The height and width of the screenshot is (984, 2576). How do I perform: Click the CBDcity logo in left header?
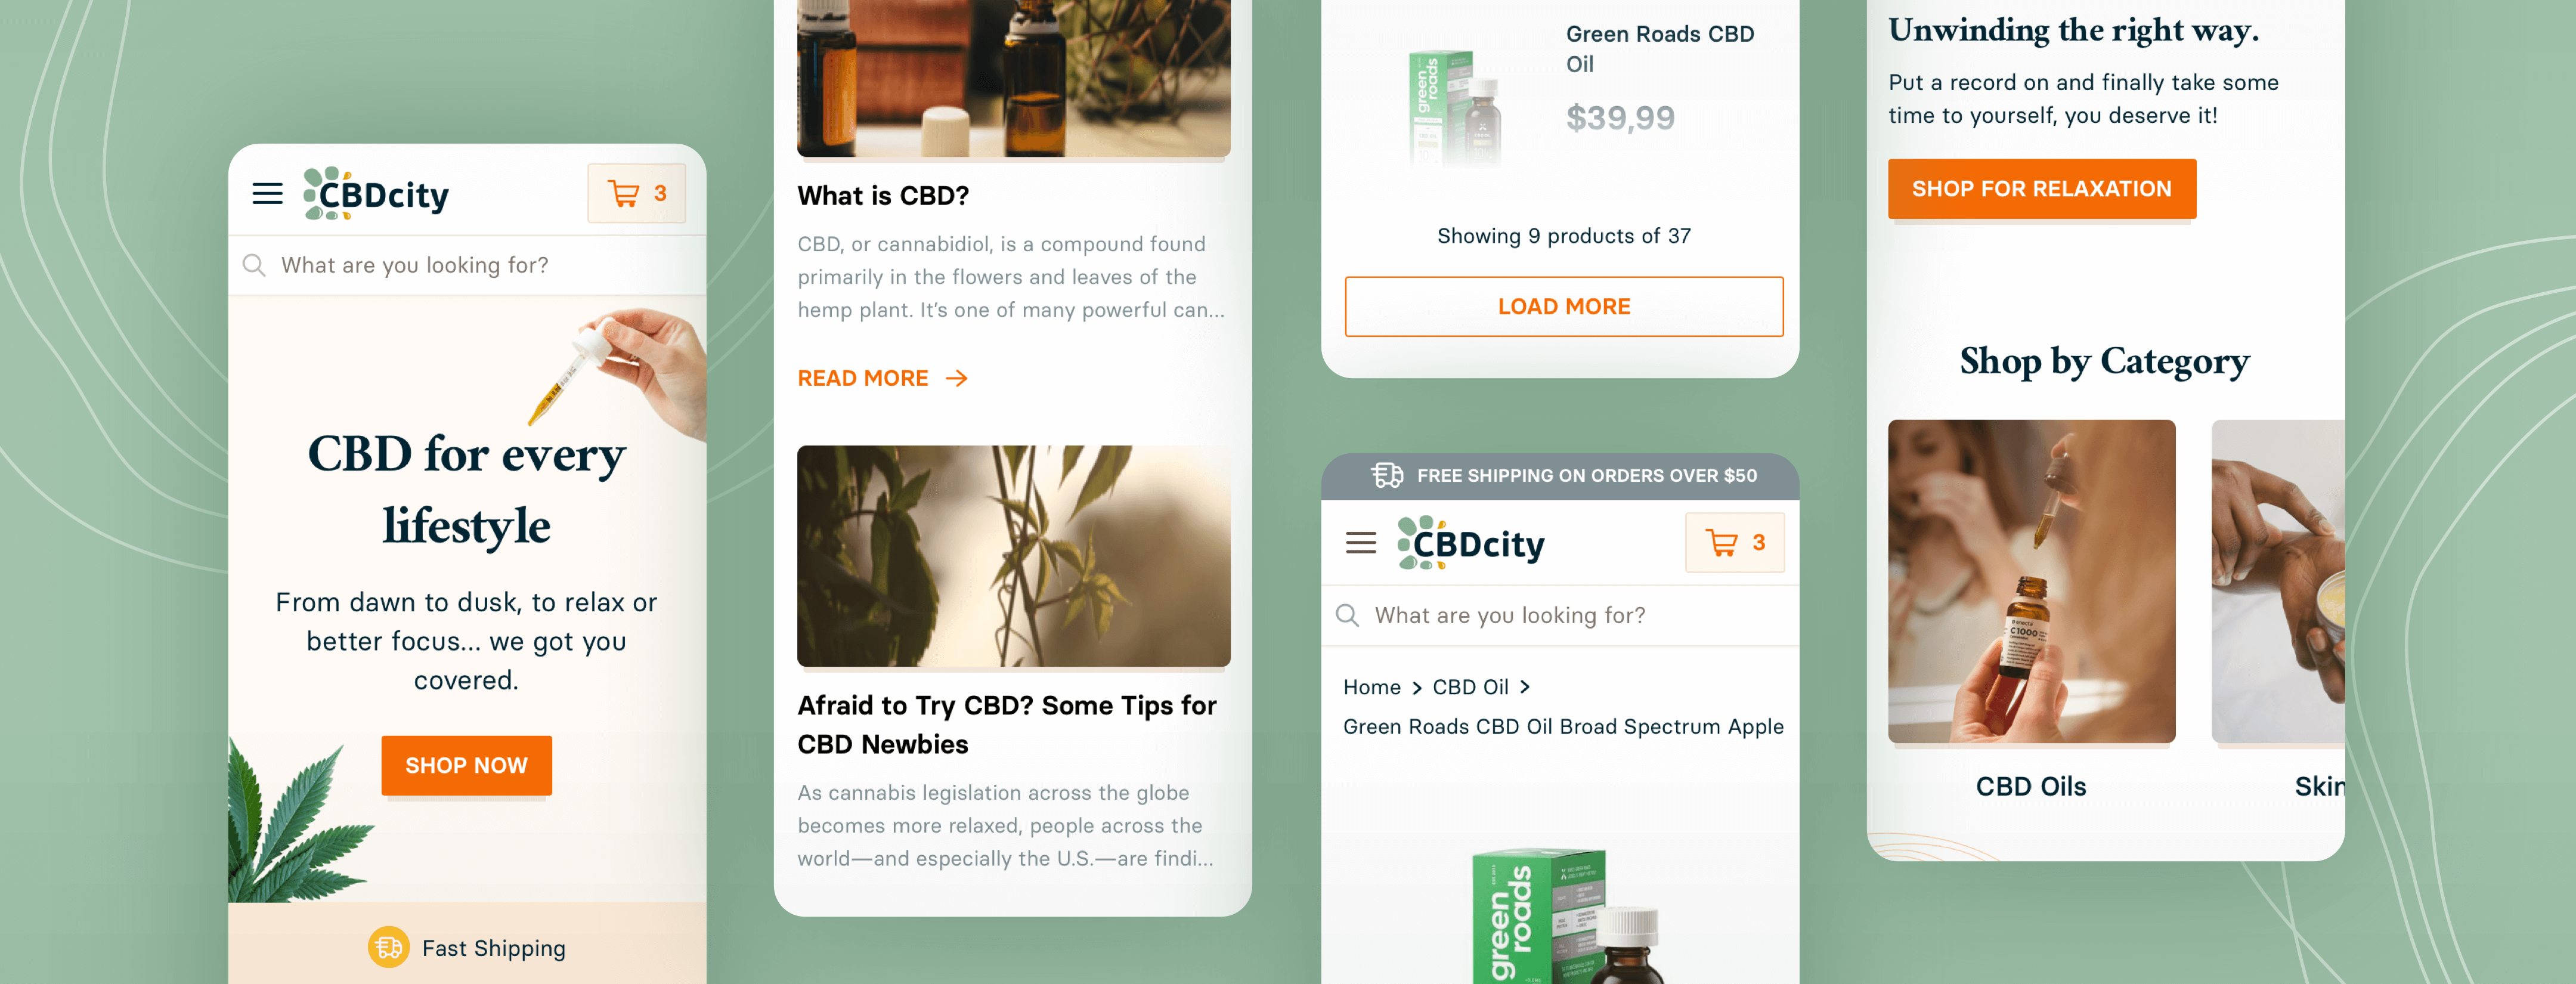click(376, 193)
